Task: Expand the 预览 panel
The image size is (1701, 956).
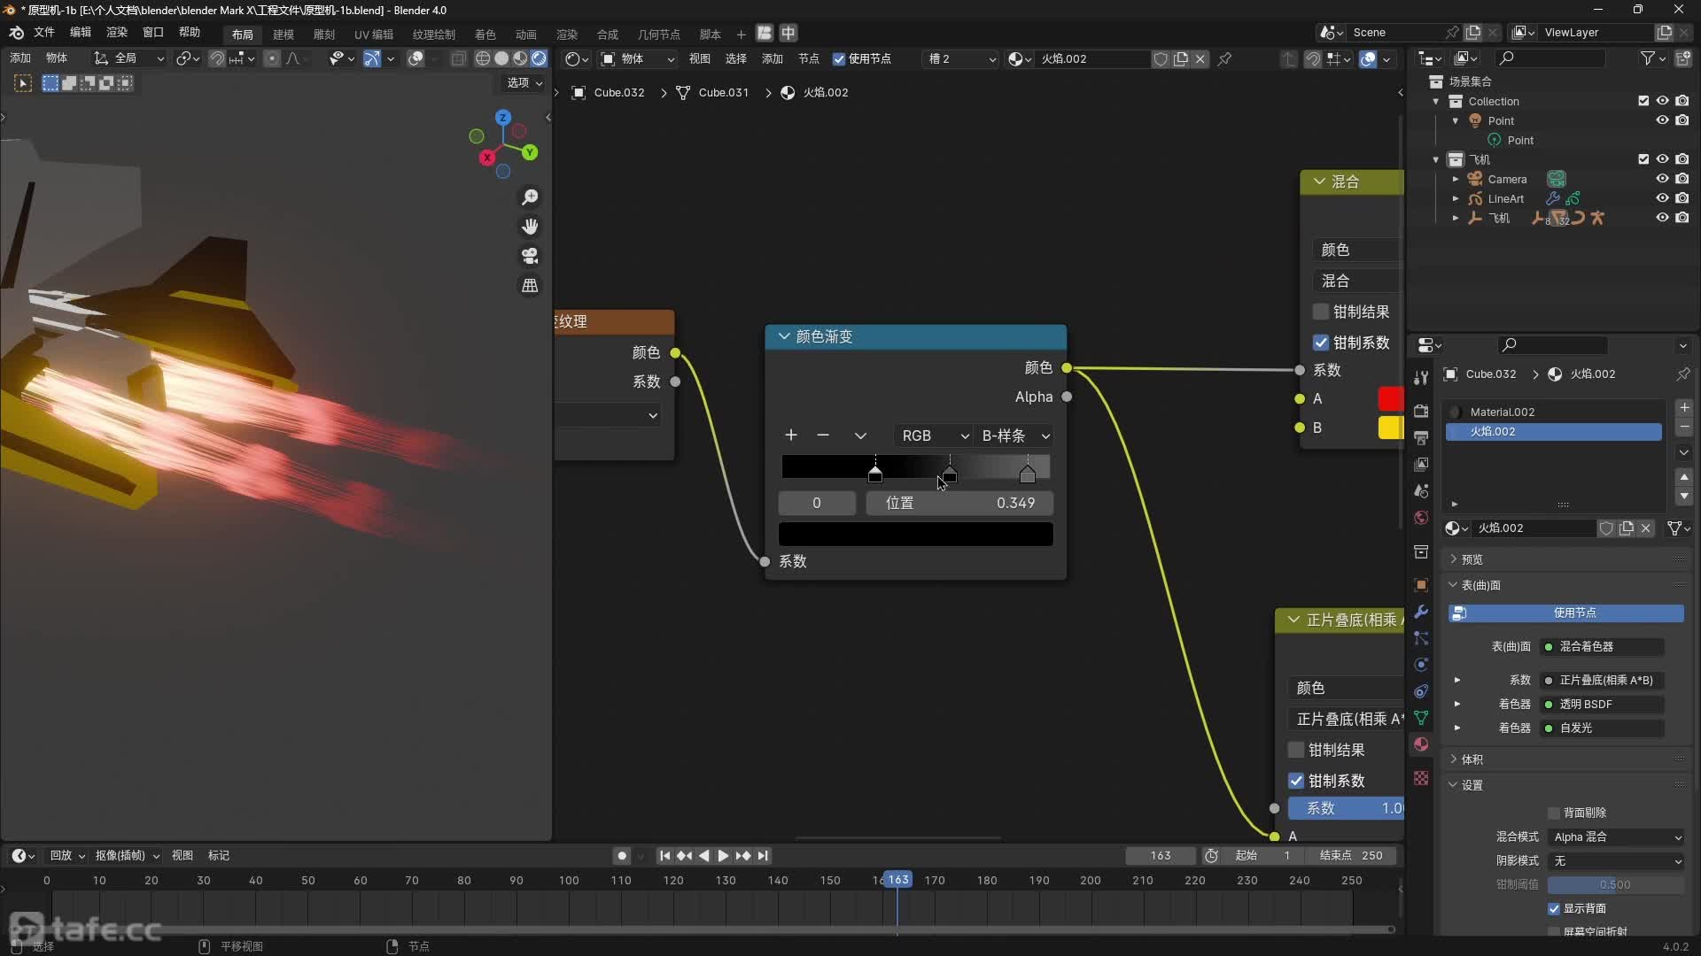Action: click(x=1472, y=559)
